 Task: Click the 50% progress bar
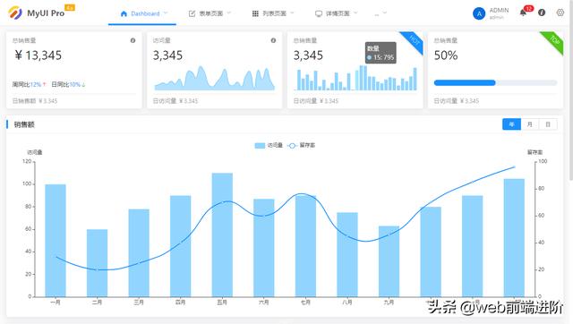(x=495, y=83)
